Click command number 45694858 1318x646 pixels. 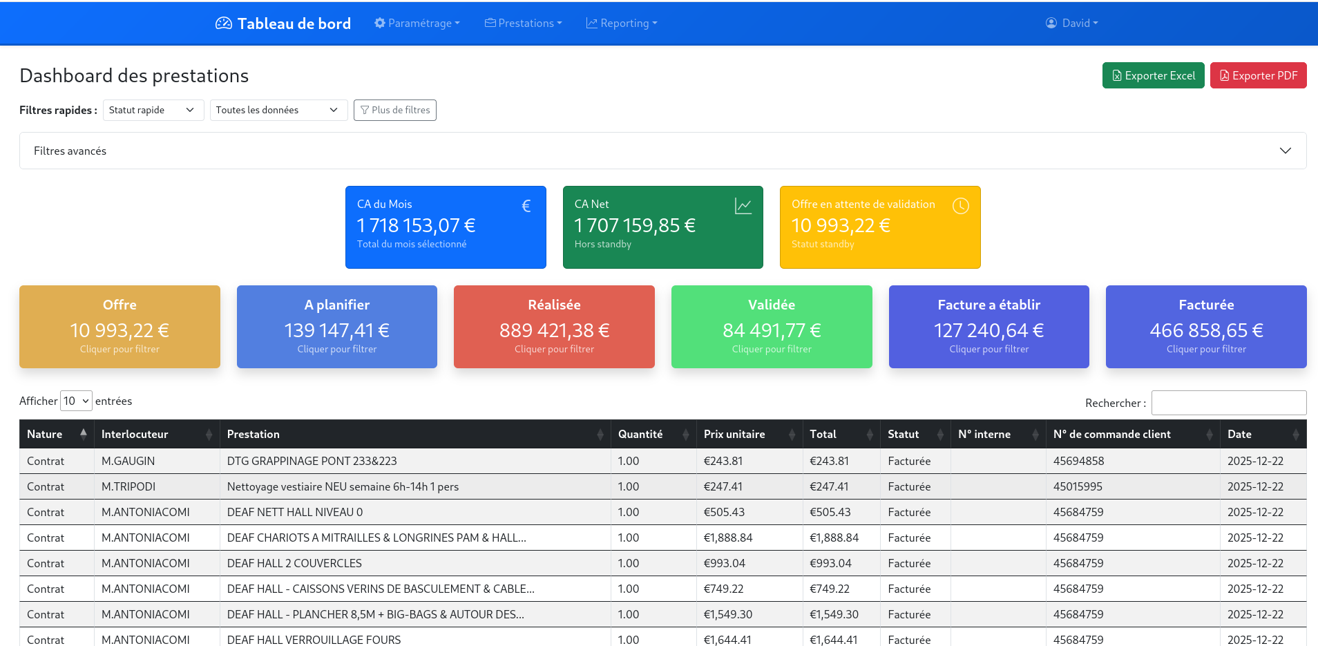(1078, 461)
